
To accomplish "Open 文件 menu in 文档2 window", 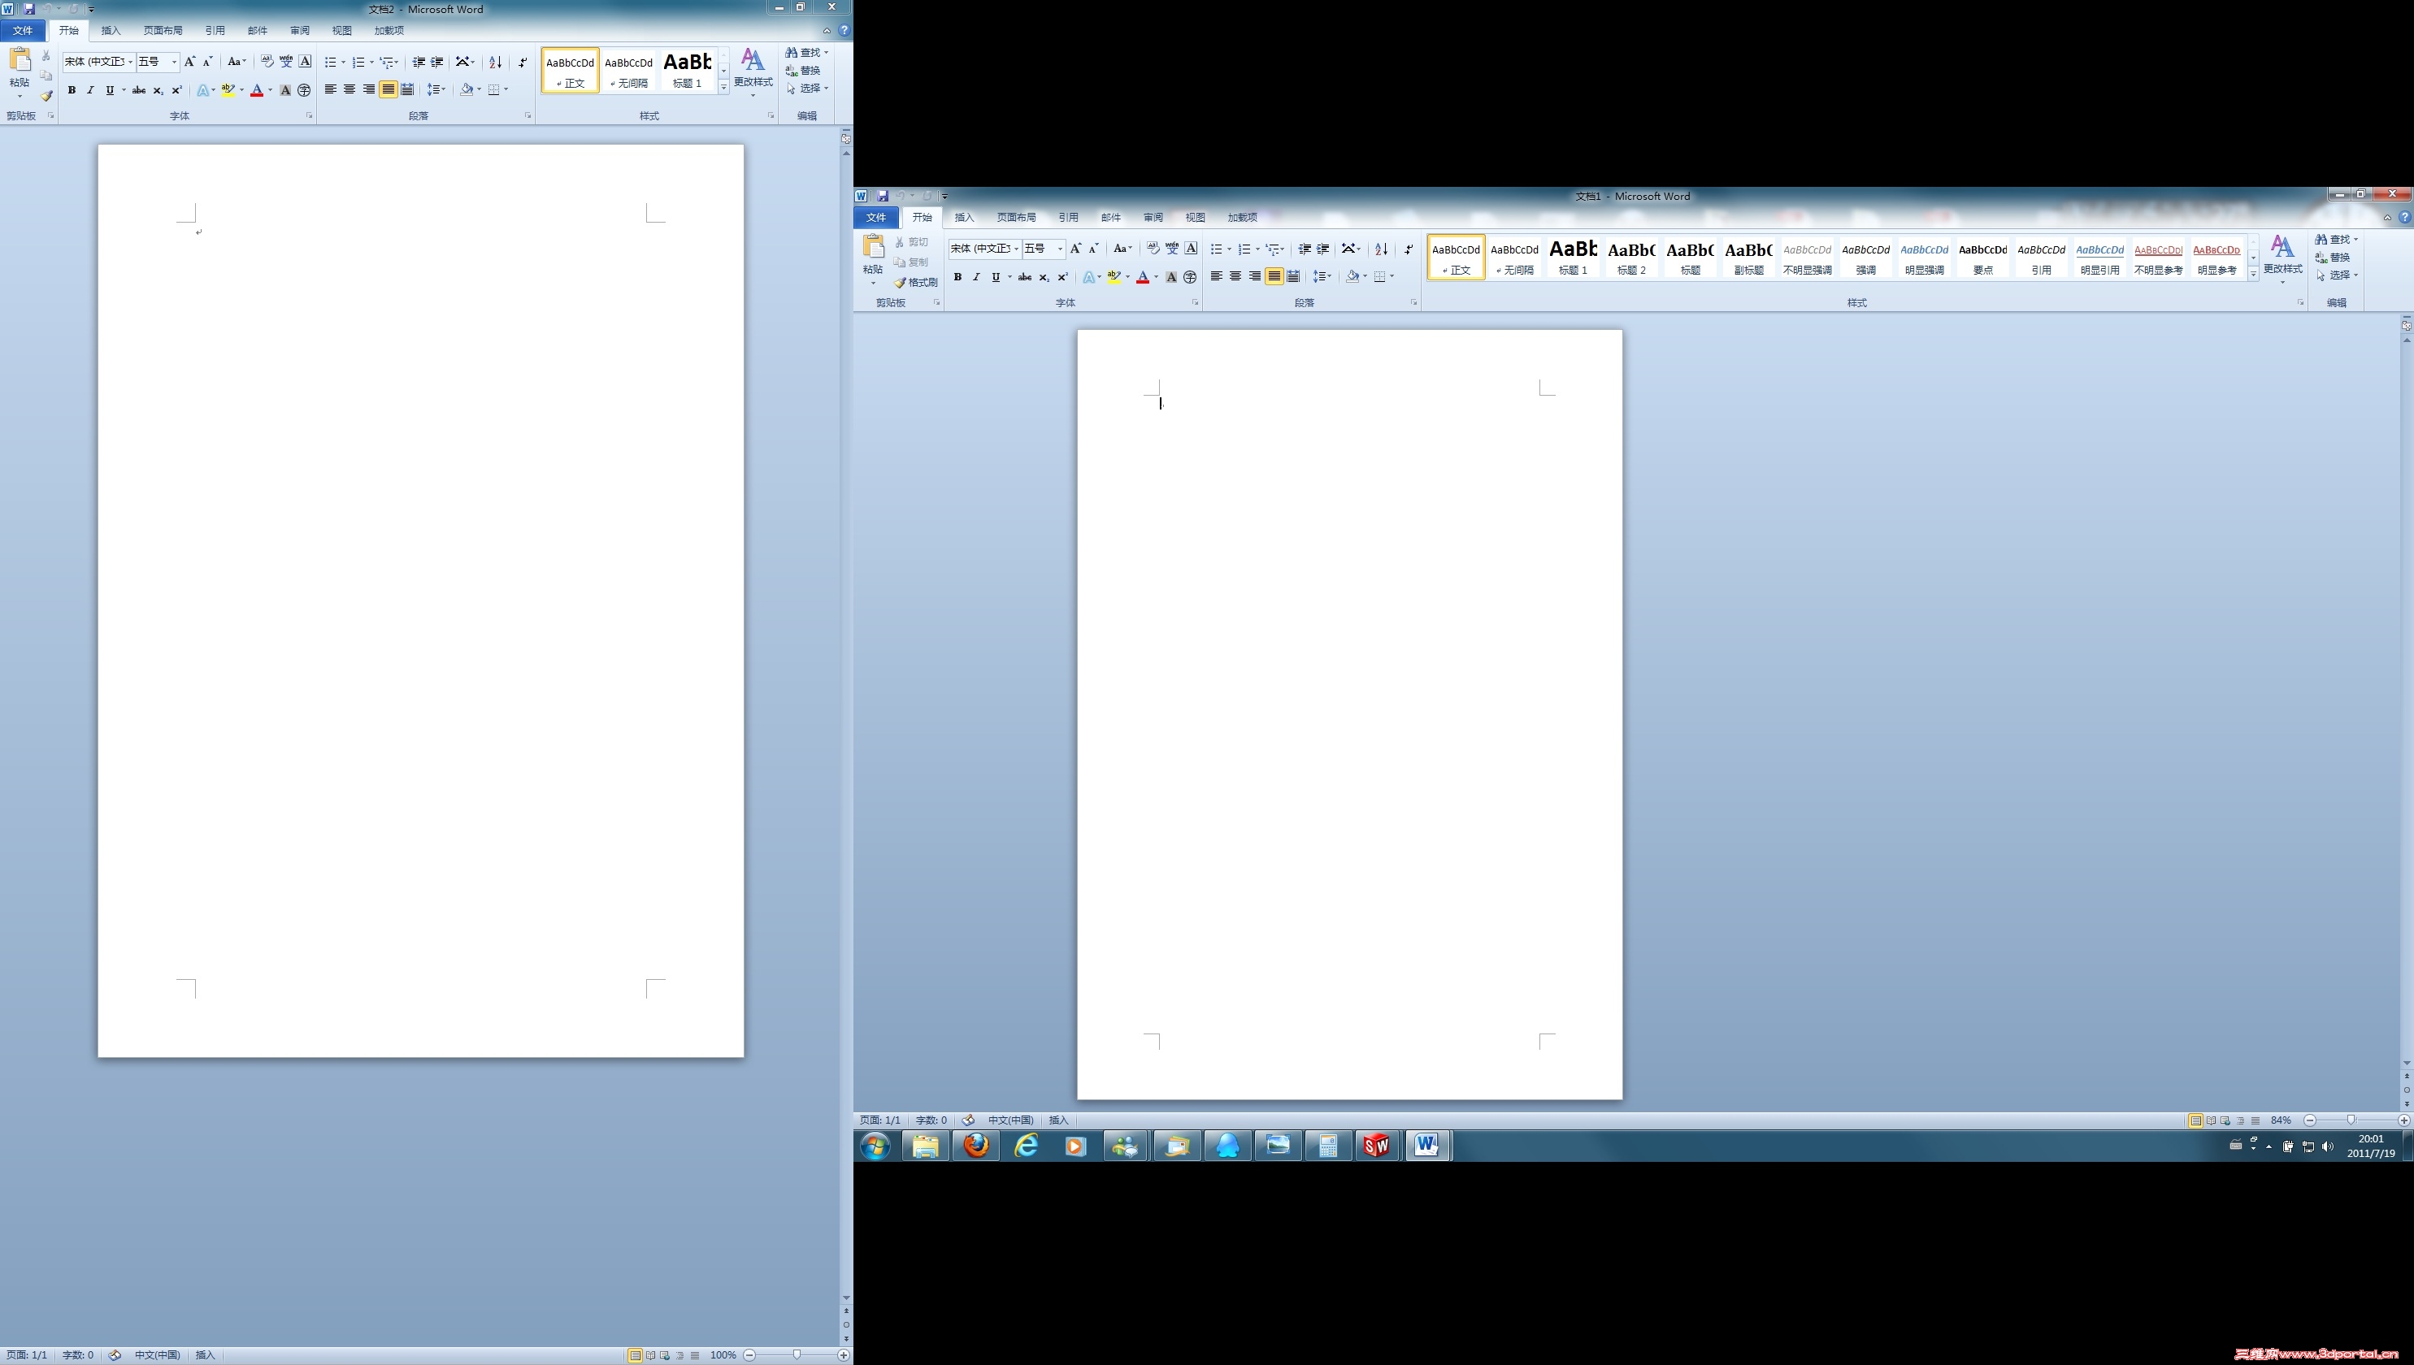I will pyautogui.click(x=23, y=30).
